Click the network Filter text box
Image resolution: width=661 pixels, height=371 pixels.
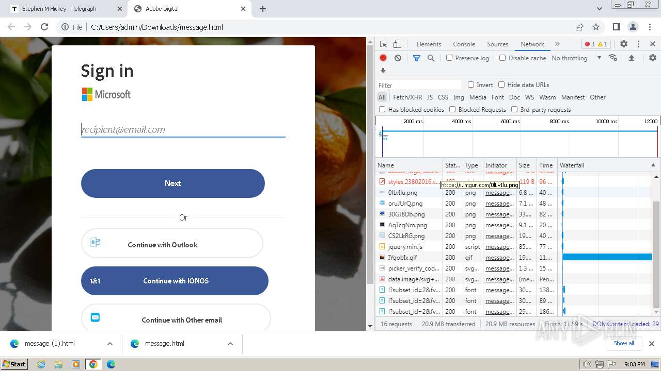coord(419,85)
